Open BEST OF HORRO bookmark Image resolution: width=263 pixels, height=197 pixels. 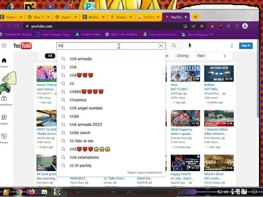(122, 35)
